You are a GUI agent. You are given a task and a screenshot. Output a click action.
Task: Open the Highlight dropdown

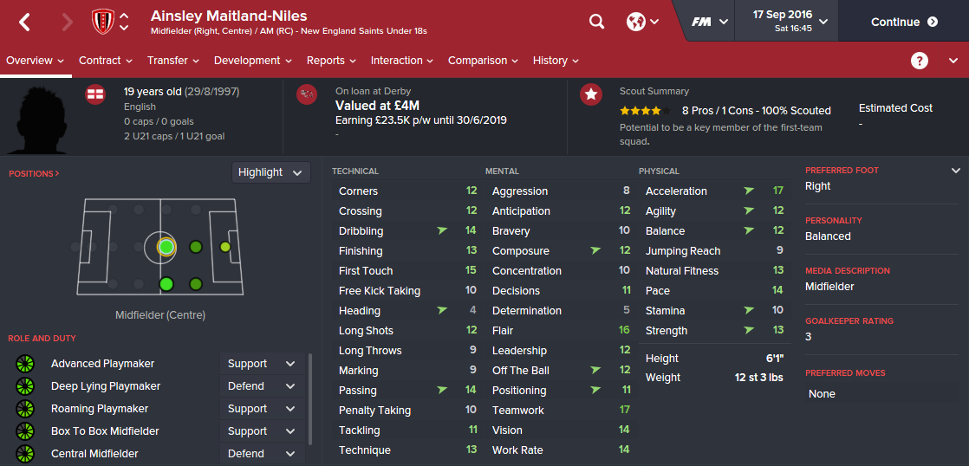point(270,172)
